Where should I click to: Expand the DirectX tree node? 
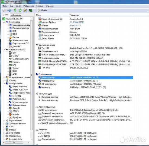tap(4, 130)
